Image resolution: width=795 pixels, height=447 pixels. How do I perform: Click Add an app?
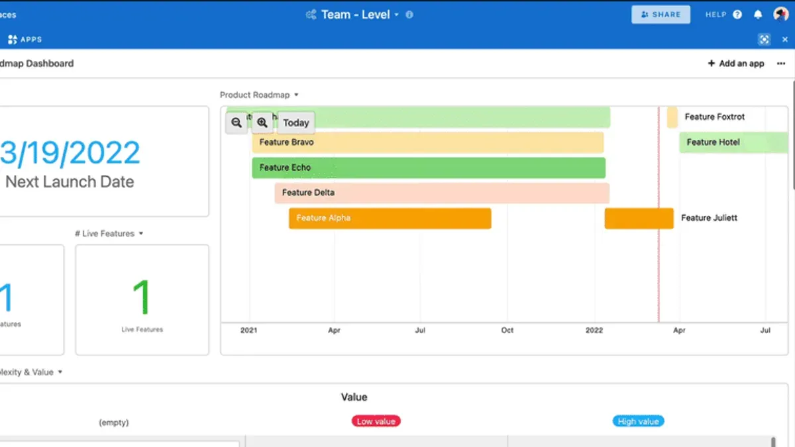click(x=736, y=64)
